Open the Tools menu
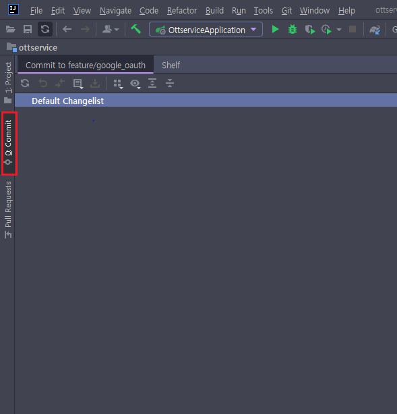 (x=263, y=11)
